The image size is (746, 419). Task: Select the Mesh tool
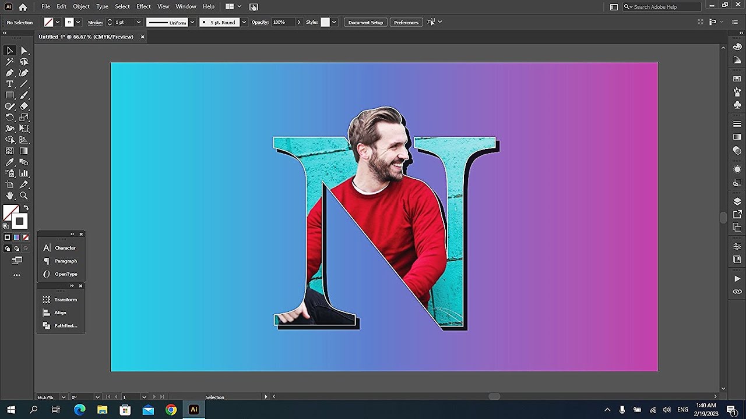click(x=10, y=151)
